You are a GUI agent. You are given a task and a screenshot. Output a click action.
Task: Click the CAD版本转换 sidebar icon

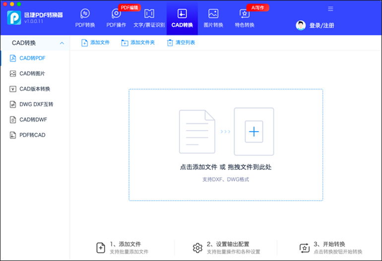[x=13, y=89]
